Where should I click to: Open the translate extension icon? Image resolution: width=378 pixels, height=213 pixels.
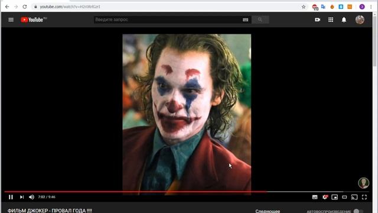pyautogui.click(x=323, y=7)
